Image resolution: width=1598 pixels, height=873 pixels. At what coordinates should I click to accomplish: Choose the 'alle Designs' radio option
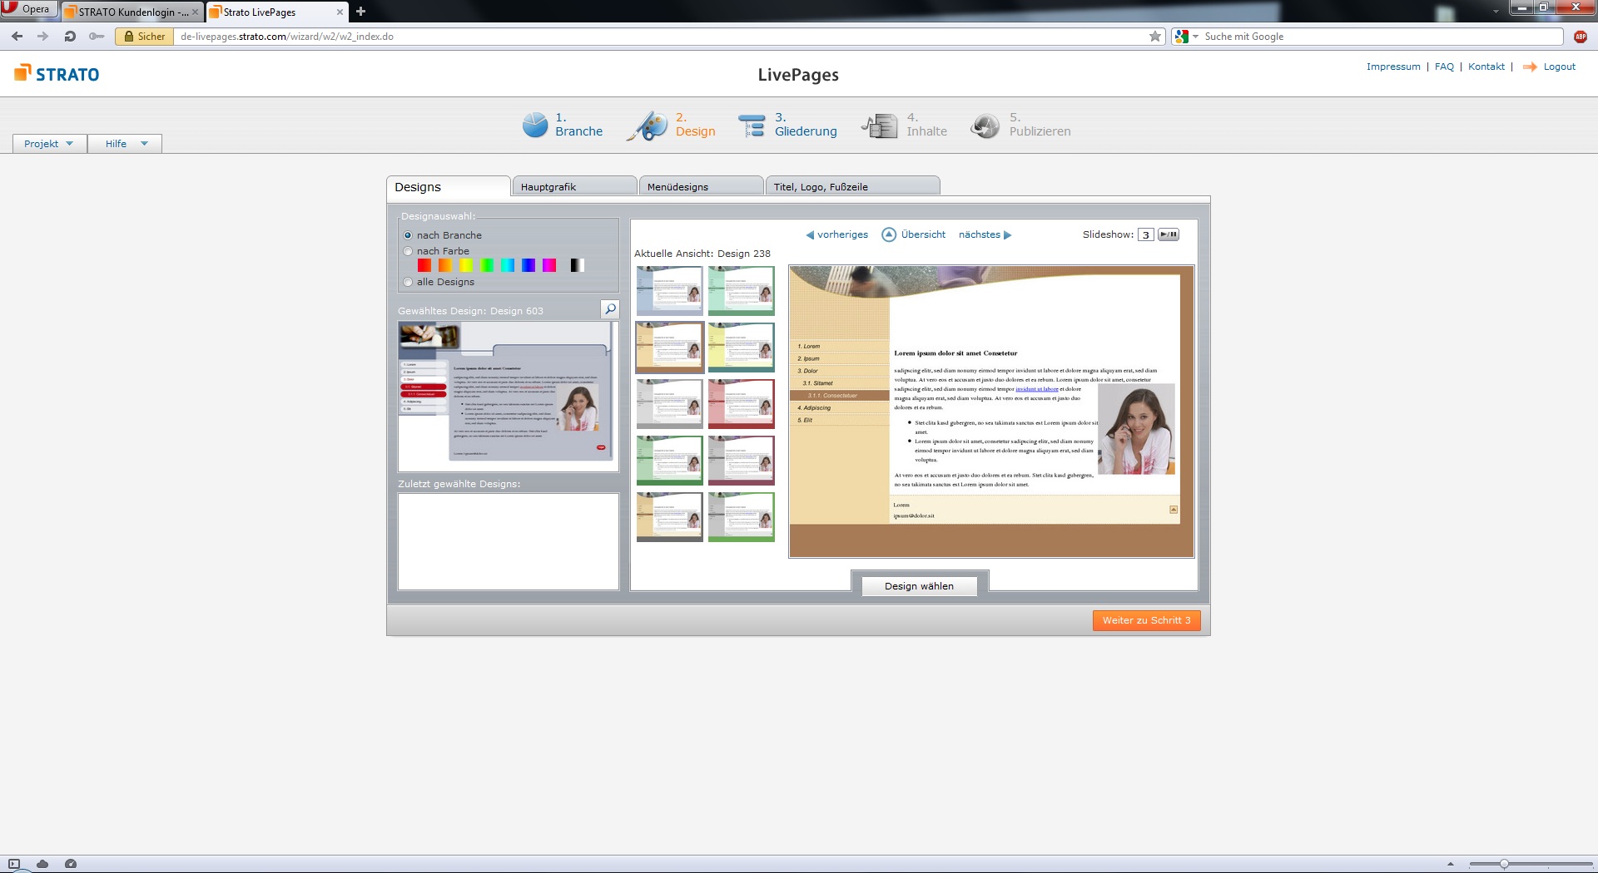(x=408, y=282)
